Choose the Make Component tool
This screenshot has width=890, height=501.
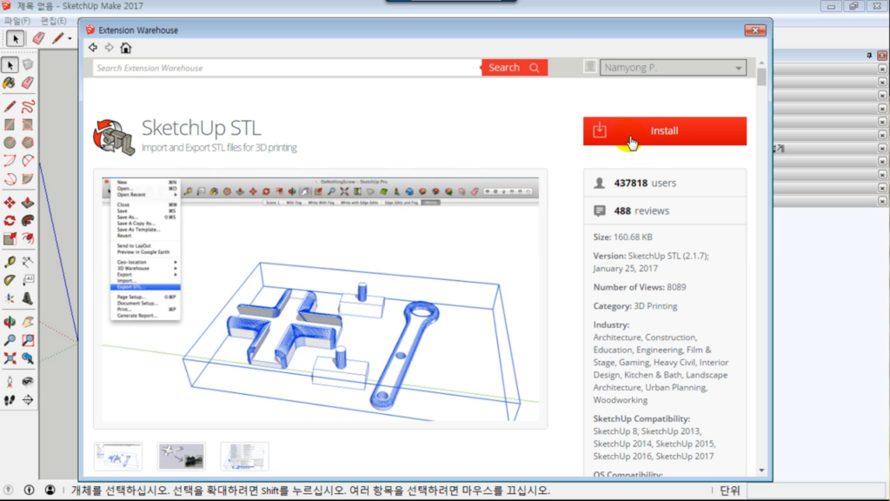tap(28, 65)
